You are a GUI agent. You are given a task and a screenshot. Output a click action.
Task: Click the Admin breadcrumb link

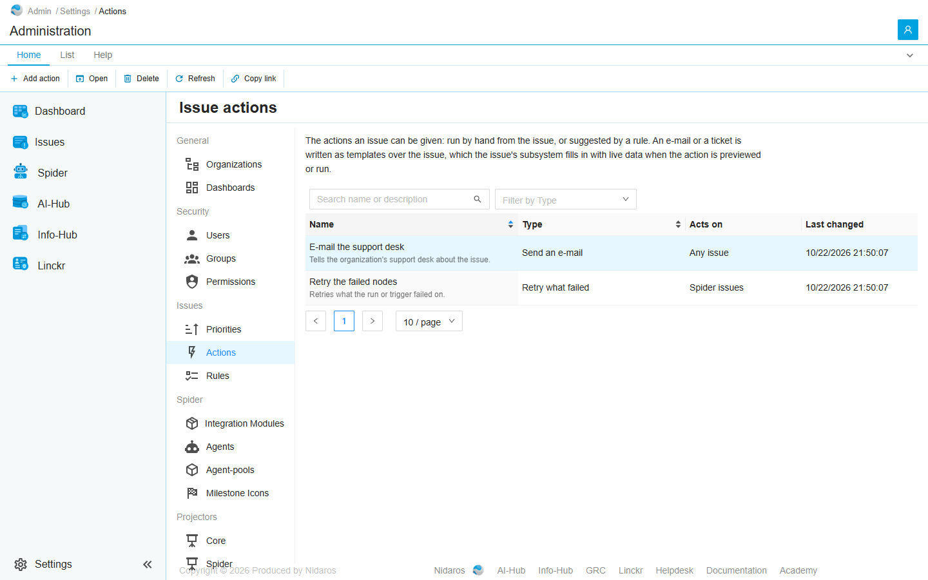coord(39,11)
